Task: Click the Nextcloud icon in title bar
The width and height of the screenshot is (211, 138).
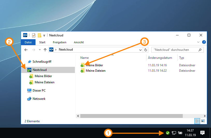Action: pyautogui.click(x=25, y=35)
